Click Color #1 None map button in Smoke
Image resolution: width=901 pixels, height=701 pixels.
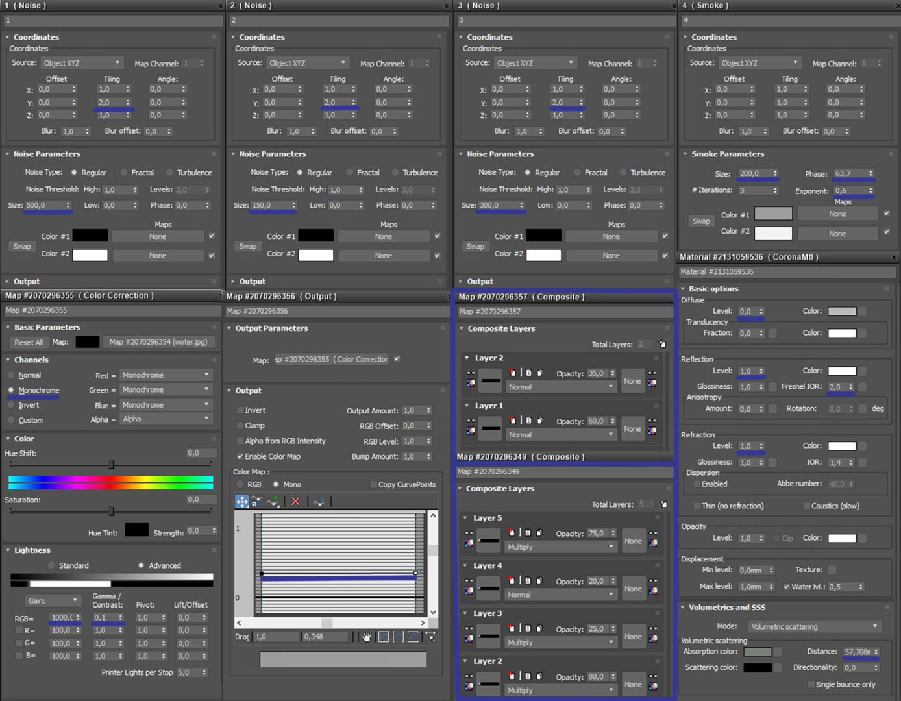(x=837, y=214)
